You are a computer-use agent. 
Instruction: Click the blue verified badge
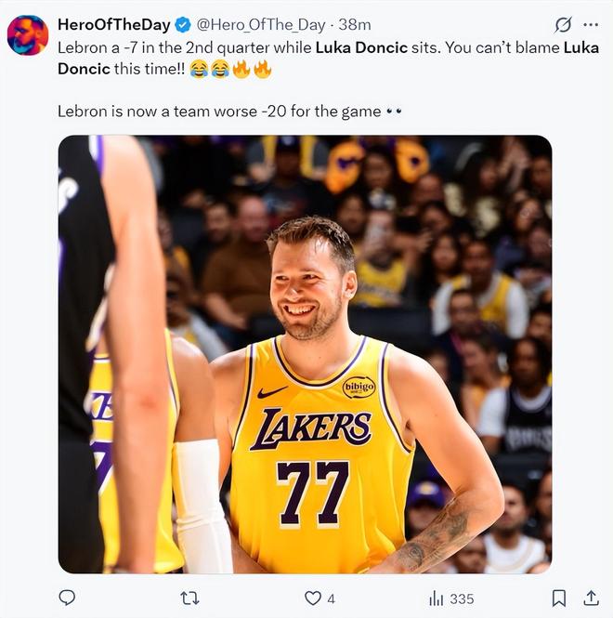pyautogui.click(x=183, y=24)
